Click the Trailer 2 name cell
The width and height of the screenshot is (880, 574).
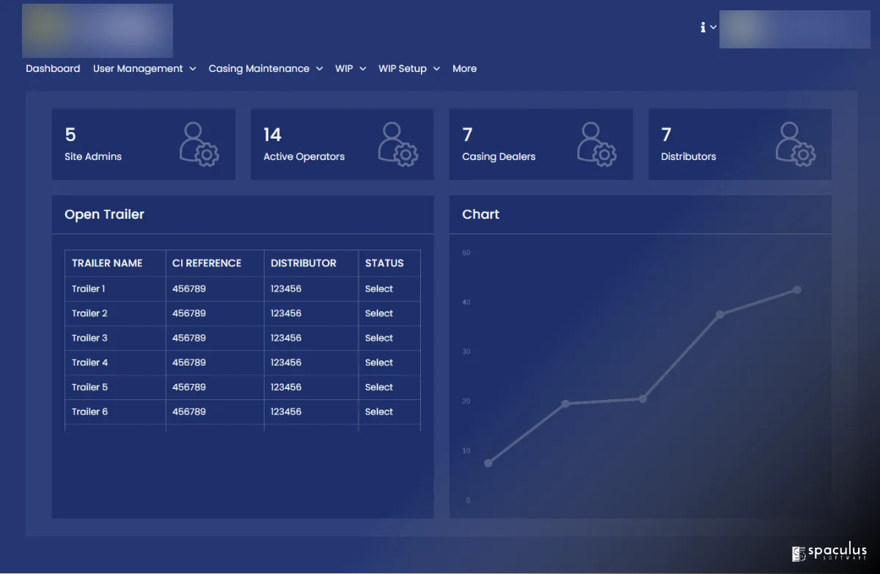click(89, 313)
